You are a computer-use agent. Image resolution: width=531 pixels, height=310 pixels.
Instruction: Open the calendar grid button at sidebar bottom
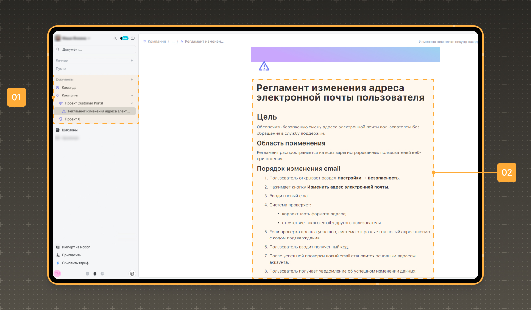[132, 274]
